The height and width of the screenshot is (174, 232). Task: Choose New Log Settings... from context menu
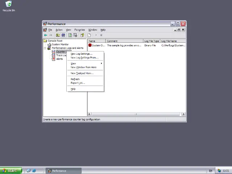pos(81,54)
